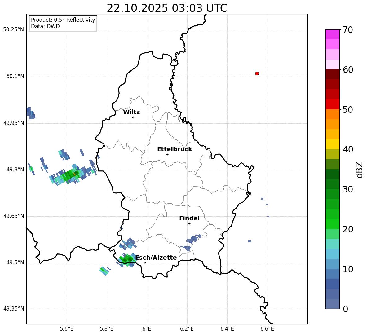Click the 50.1°N latitude label
367x335 pixels.
15,77
